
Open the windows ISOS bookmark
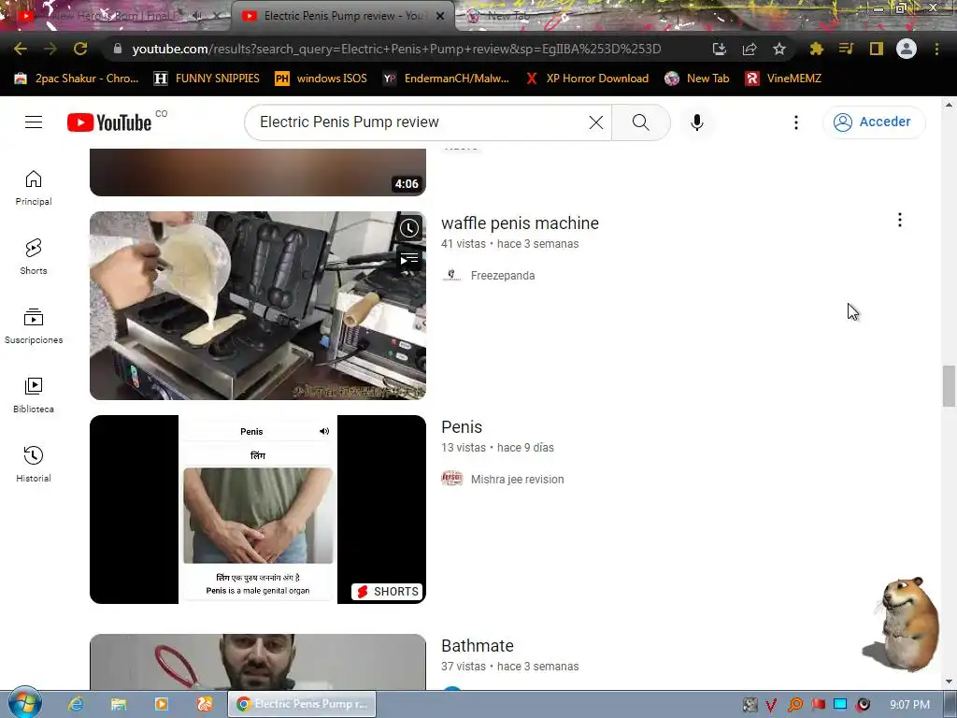pyautogui.click(x=321, y=79)
